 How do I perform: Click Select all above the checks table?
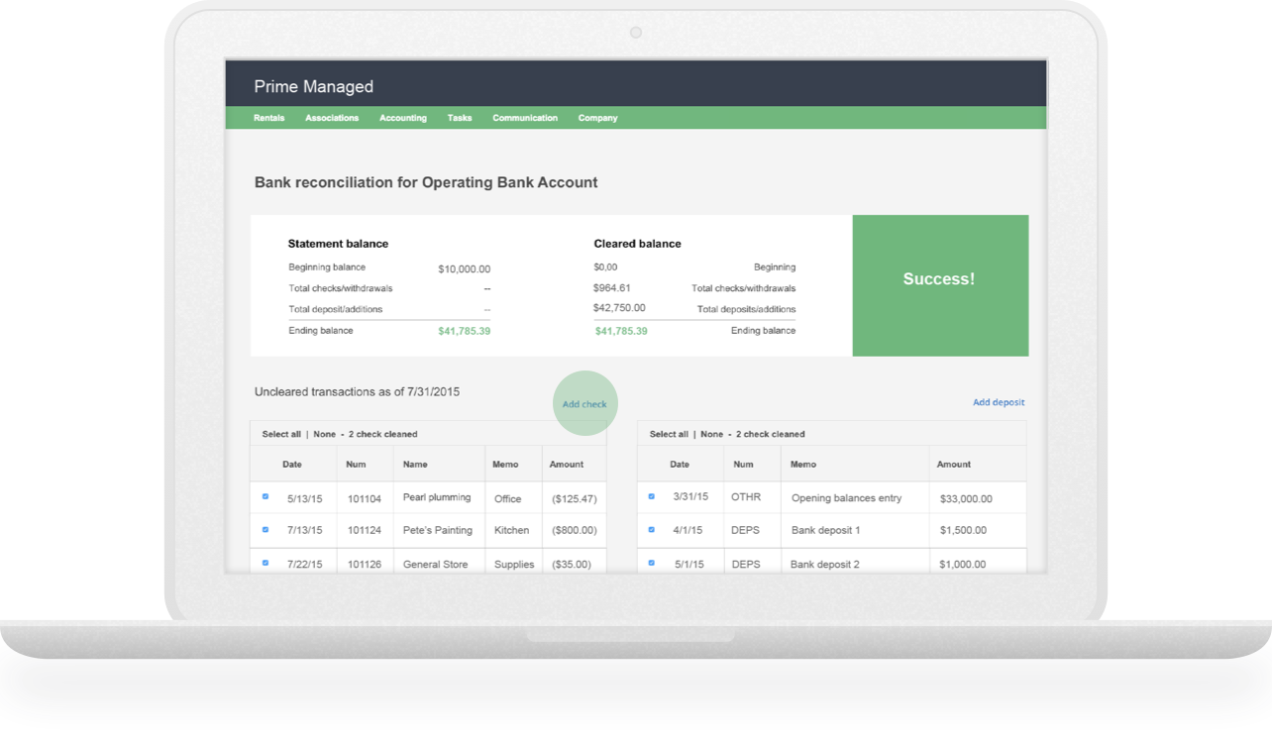[281, 434]
